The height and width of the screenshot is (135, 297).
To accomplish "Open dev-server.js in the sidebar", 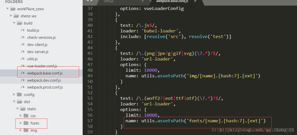I will click(x=38, y=52).
